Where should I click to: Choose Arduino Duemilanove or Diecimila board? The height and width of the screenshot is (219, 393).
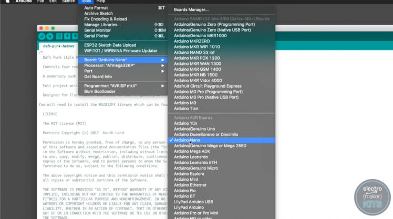coord(222,135)
